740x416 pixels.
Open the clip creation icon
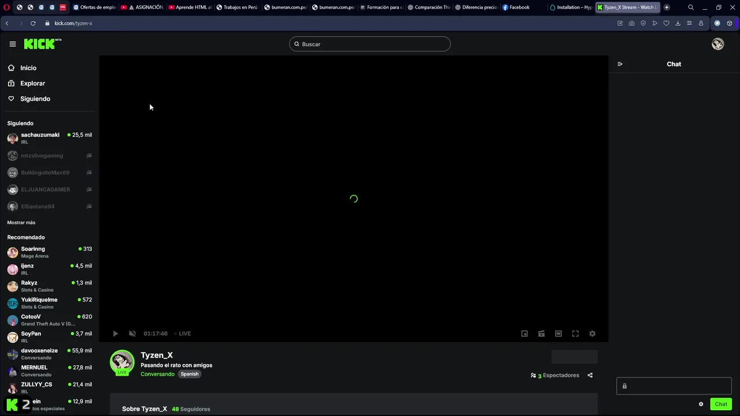tap(541, 333)
